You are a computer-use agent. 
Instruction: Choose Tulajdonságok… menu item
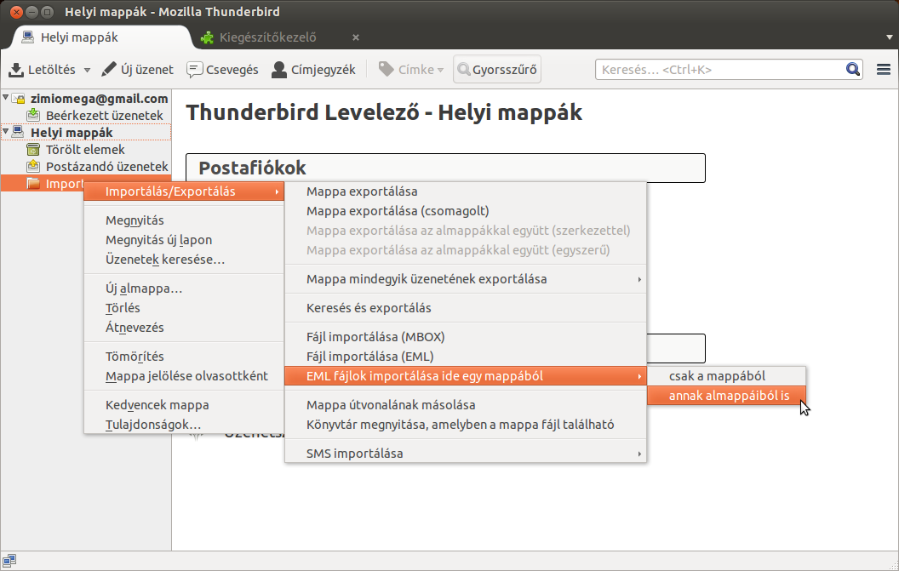[x=184, y=425]
